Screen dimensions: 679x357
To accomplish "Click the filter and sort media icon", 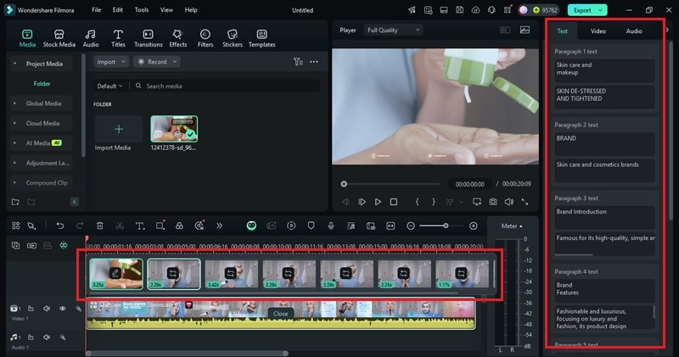I will pos(298,62).
